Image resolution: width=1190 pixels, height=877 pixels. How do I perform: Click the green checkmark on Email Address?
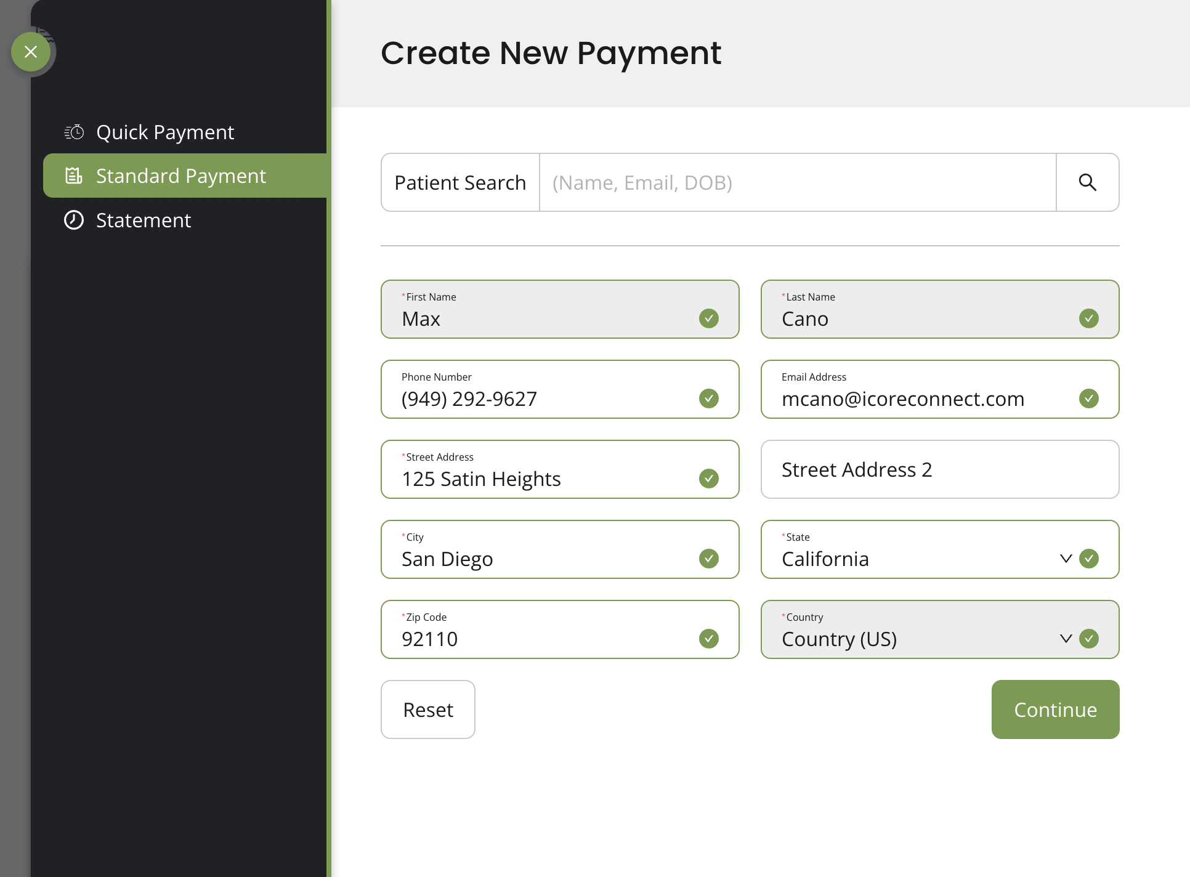coord(1089,398)
